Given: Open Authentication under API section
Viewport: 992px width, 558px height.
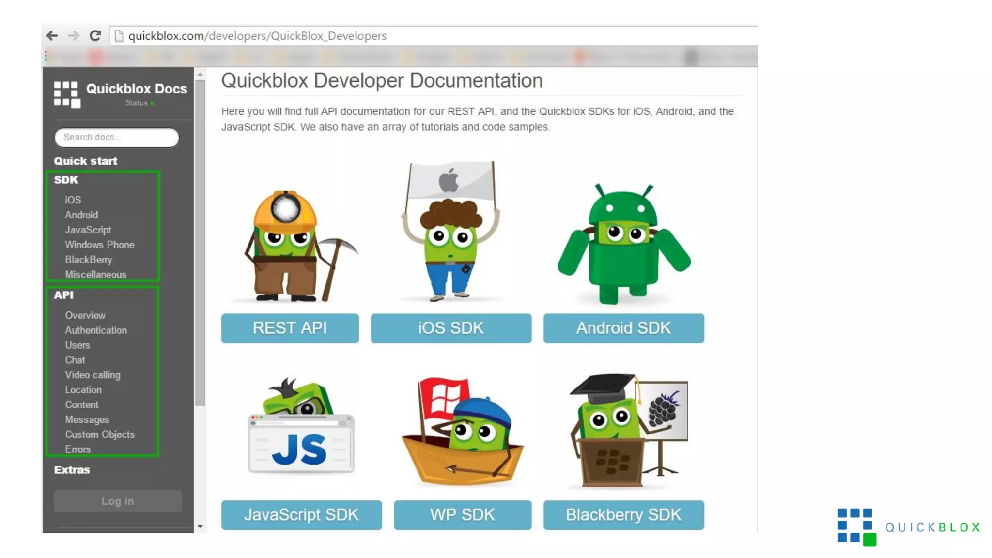Looking at the screenshot, I should click(x=96, y=330).
